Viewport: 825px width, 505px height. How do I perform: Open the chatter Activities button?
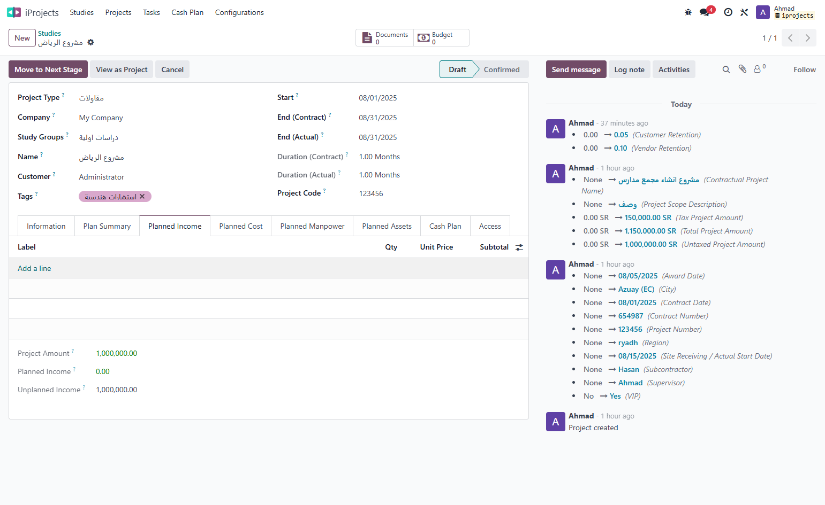tap(674, 69)
